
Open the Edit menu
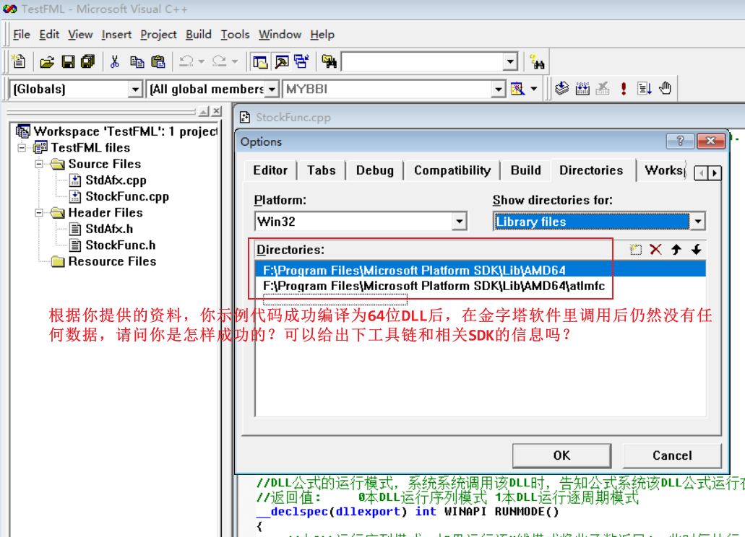coord(49,35)
